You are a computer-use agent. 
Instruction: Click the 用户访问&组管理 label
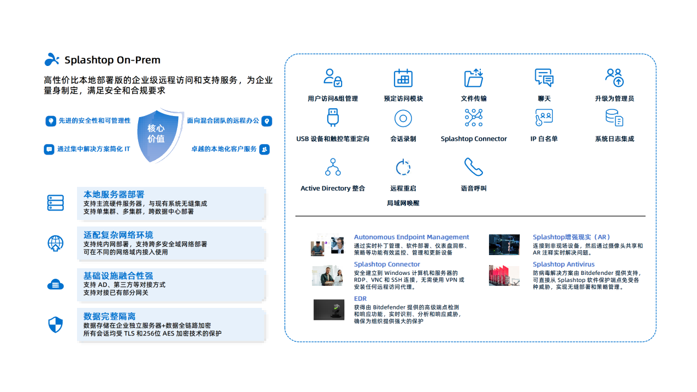click(333, 98)
